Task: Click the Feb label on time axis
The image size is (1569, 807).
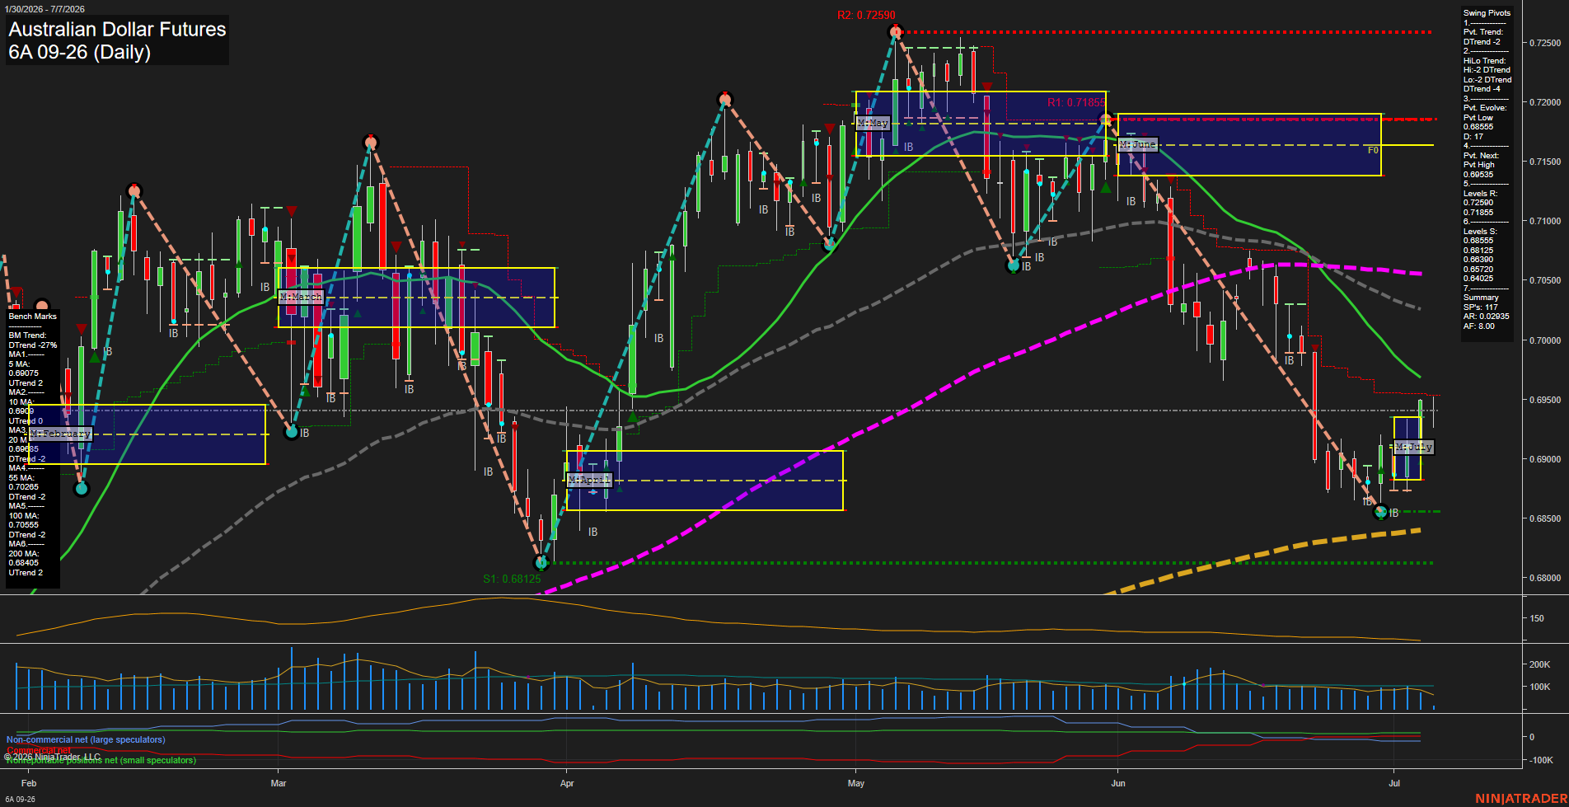Action: [x=29, y=784]
